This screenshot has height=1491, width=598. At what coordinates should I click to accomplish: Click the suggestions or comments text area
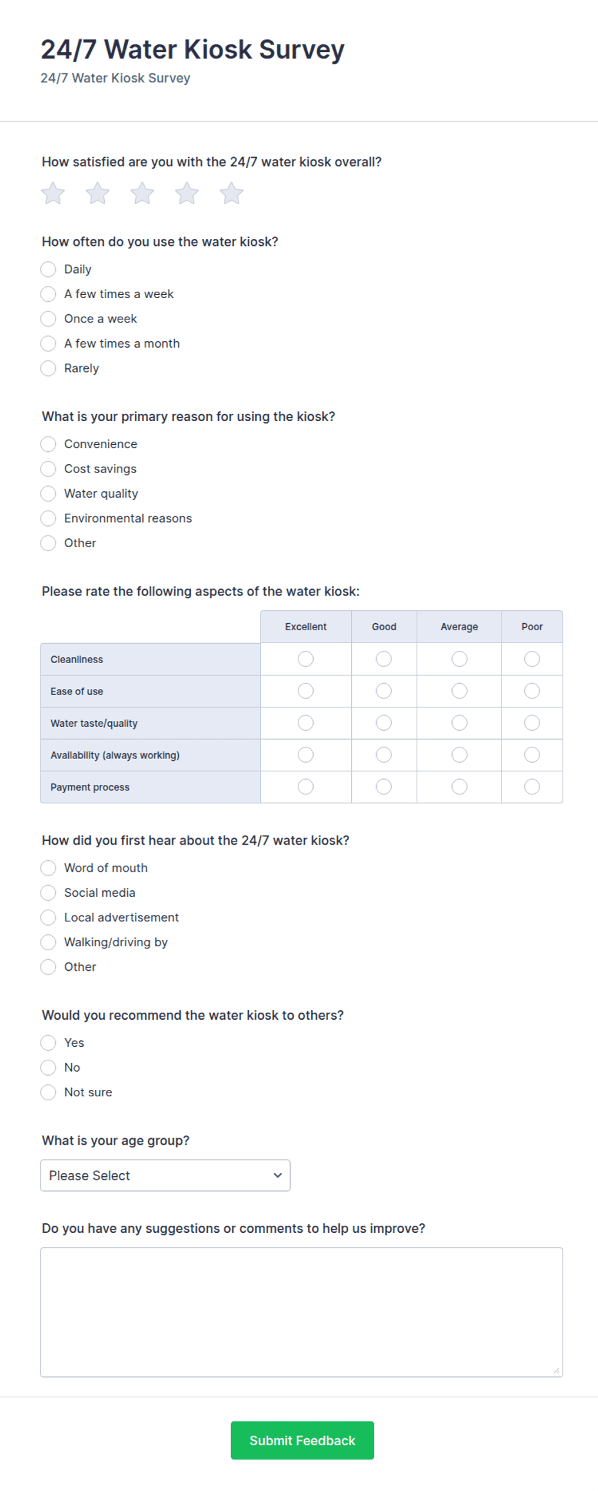click(302, 1312)
